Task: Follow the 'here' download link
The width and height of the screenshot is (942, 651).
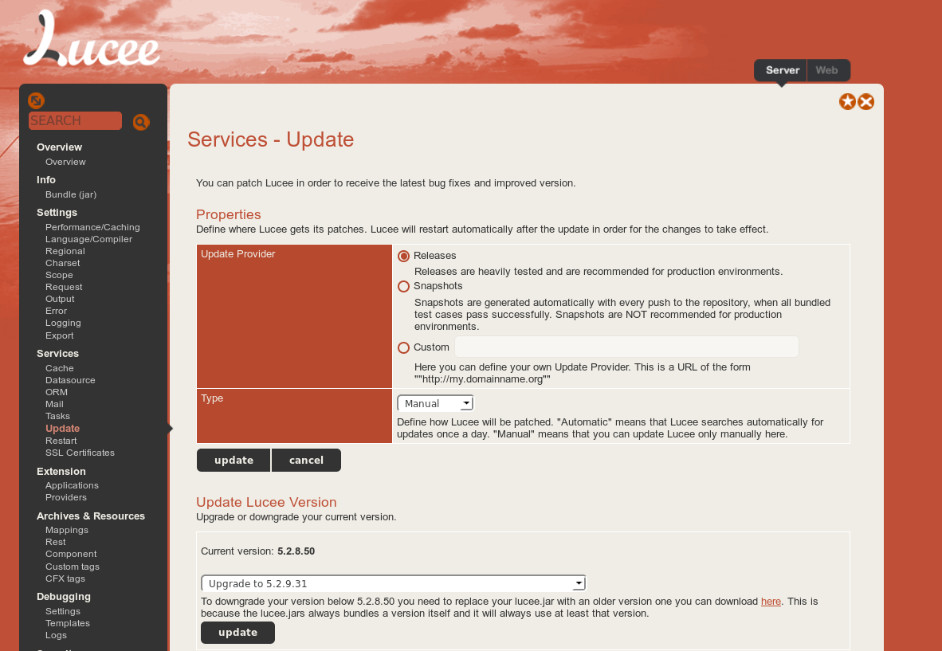Action: click(771, 601)
